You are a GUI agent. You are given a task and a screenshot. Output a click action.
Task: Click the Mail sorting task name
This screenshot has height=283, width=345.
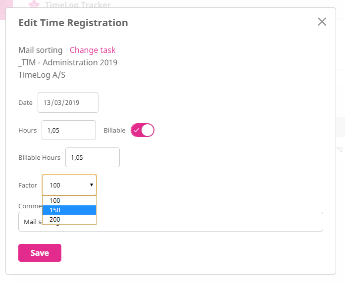point(41,50)
